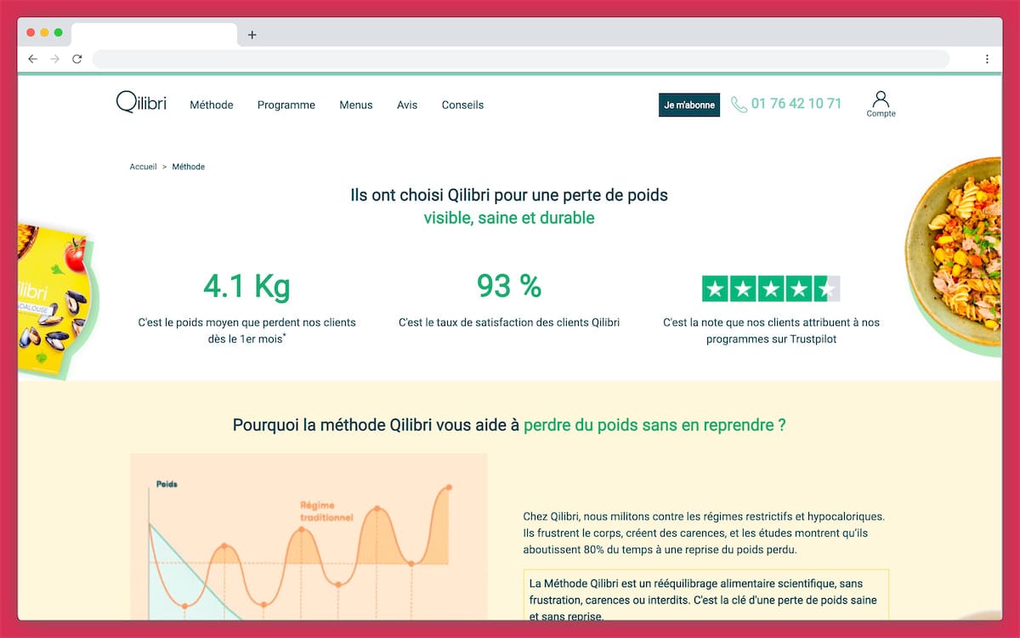Click the 'La Méthode Qilibri est un rééquilibrage' box
Viewport: 1020px width, 638px height.
[x=706, y=595]
